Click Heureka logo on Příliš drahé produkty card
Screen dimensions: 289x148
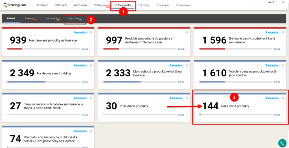coord(177,98)
